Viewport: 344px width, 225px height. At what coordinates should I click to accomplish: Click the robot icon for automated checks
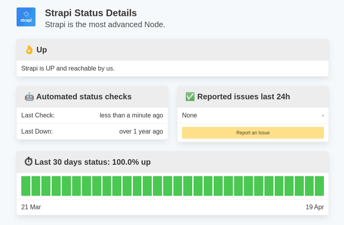pyautogui.click(x=29, y=97)
